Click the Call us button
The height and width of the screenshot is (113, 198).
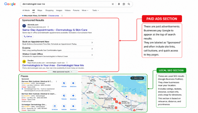[28, 37]
